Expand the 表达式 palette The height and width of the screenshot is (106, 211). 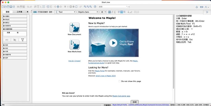[x=15, y=19]
